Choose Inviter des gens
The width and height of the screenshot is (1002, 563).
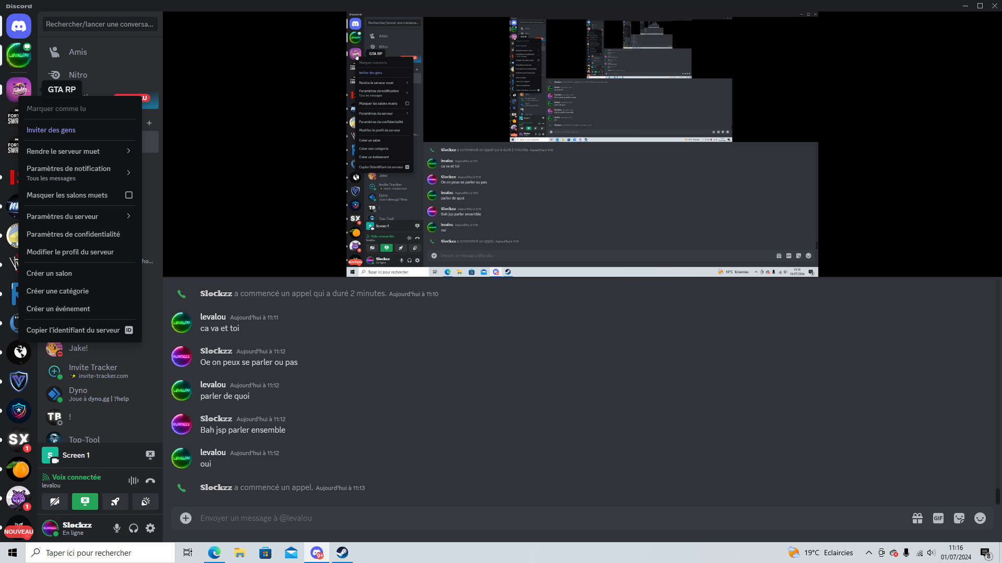point(79,130)
